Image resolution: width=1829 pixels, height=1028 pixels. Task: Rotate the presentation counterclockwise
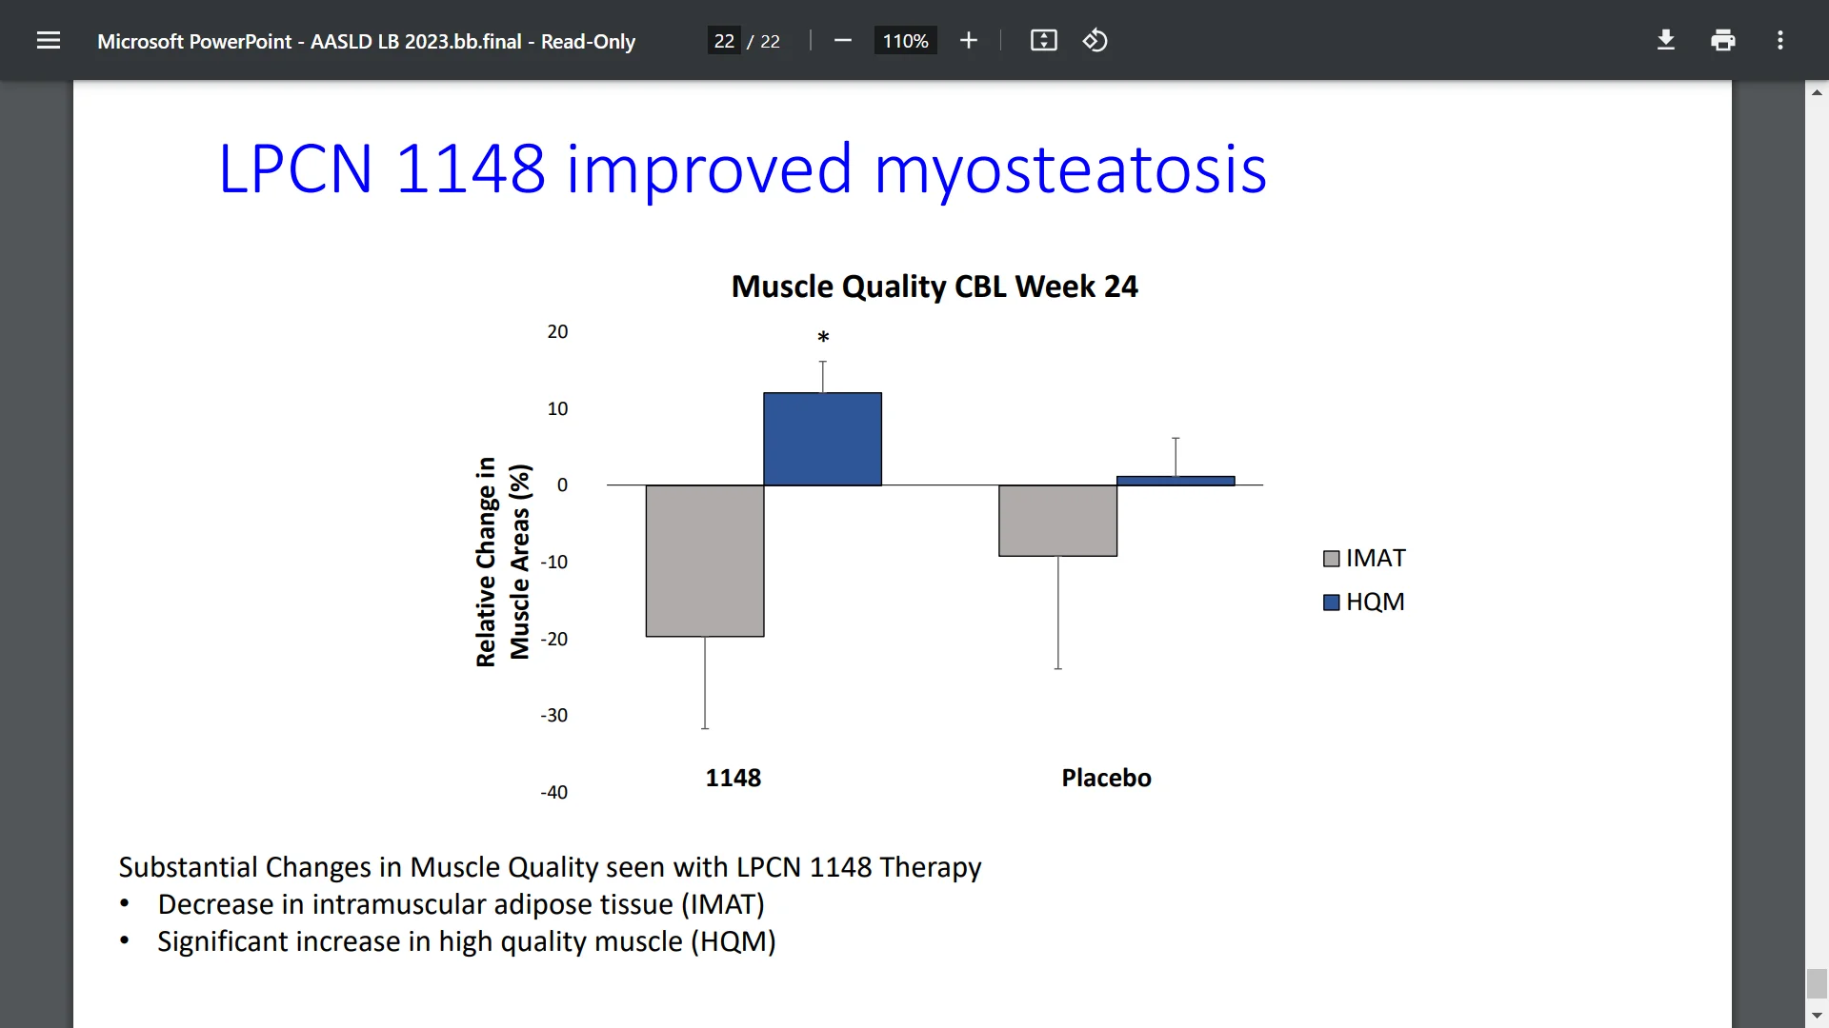1095,40
